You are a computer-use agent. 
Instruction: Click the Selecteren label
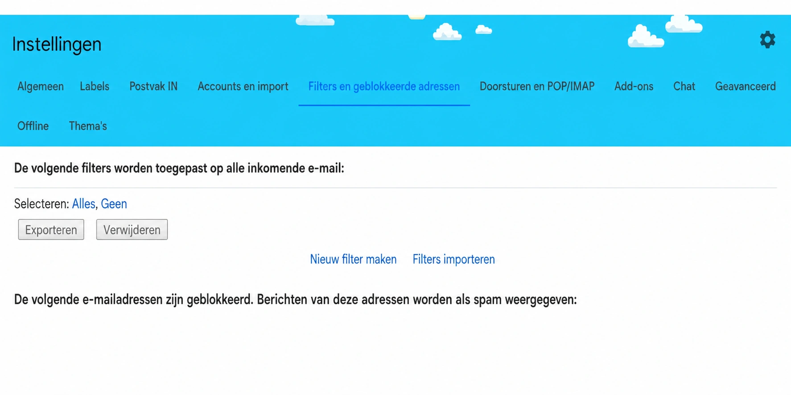click(41, 204)
